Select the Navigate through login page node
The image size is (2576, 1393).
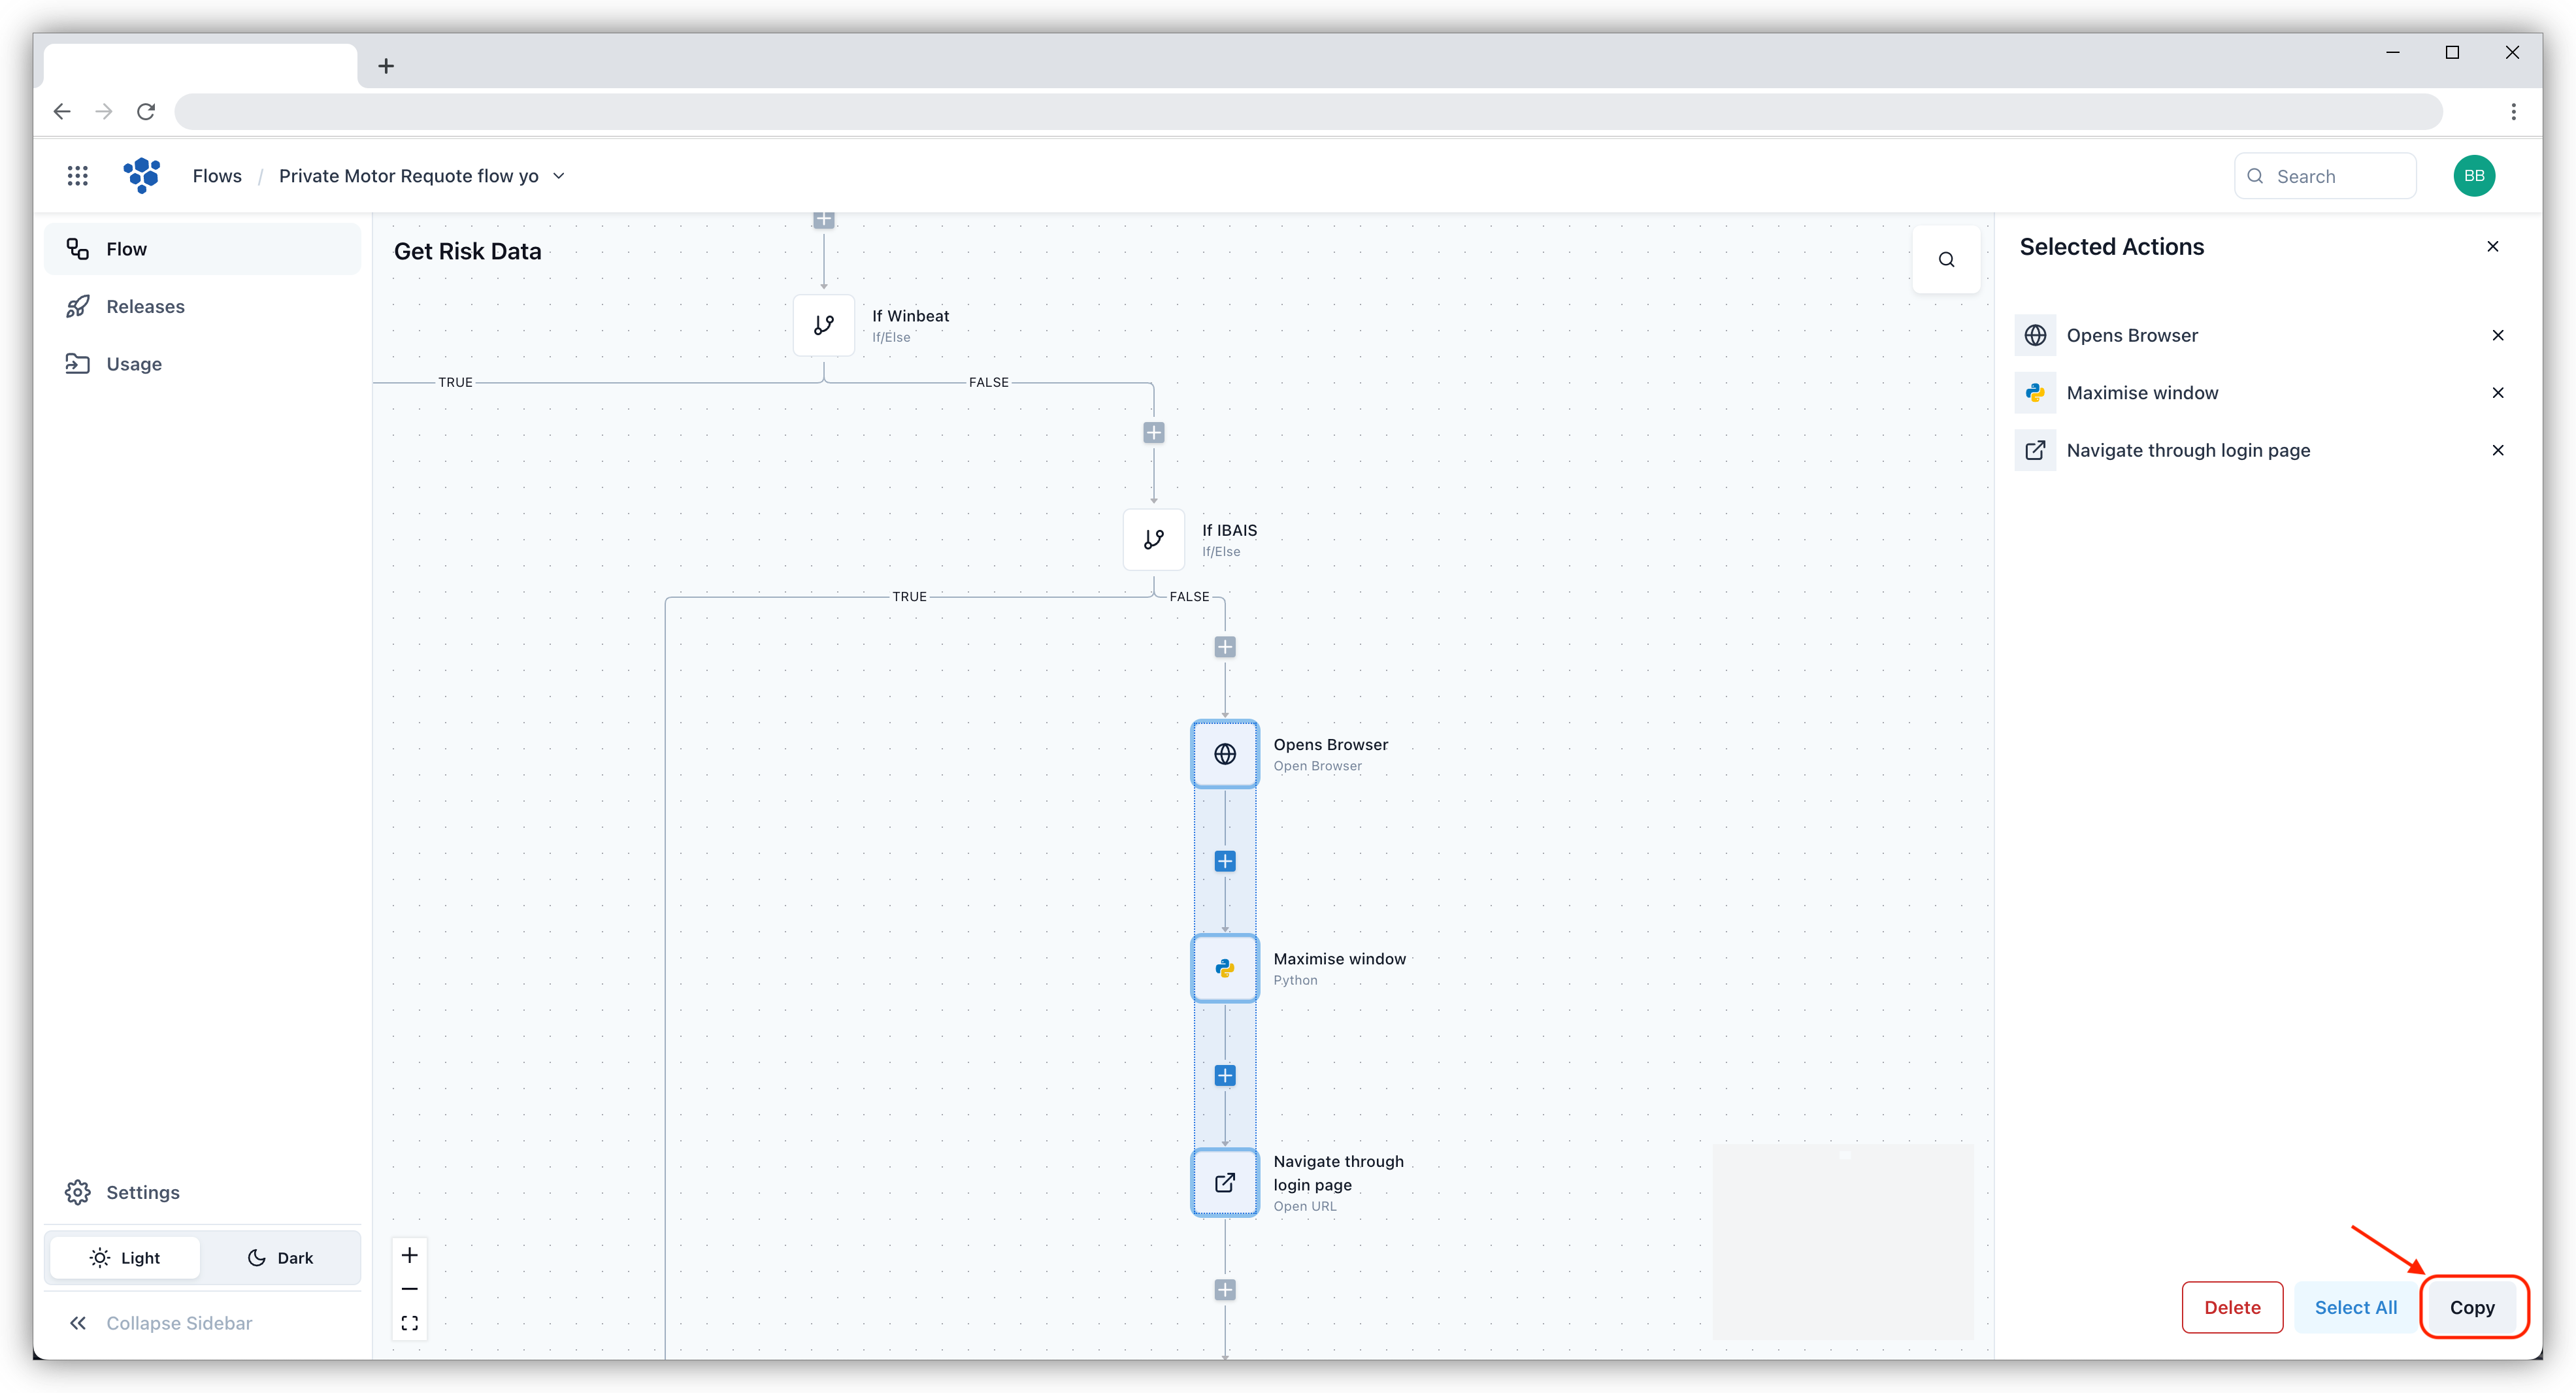(1224, 1183)
